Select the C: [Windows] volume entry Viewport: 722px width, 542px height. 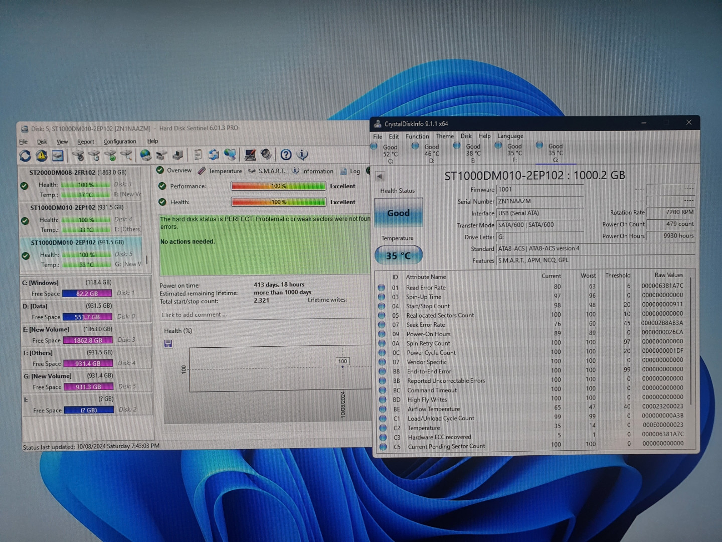pyautogui.click(x=87, y=288)
